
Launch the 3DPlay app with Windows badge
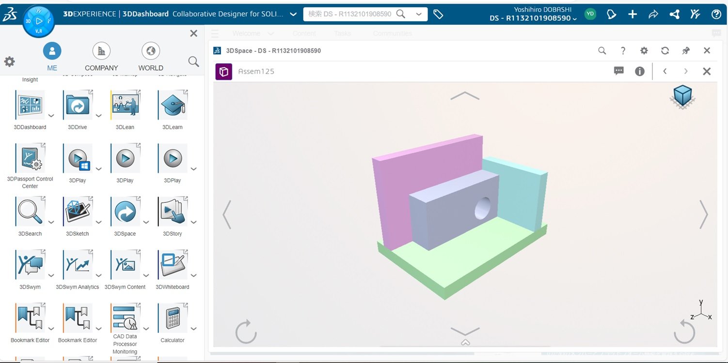coord(78,158)
